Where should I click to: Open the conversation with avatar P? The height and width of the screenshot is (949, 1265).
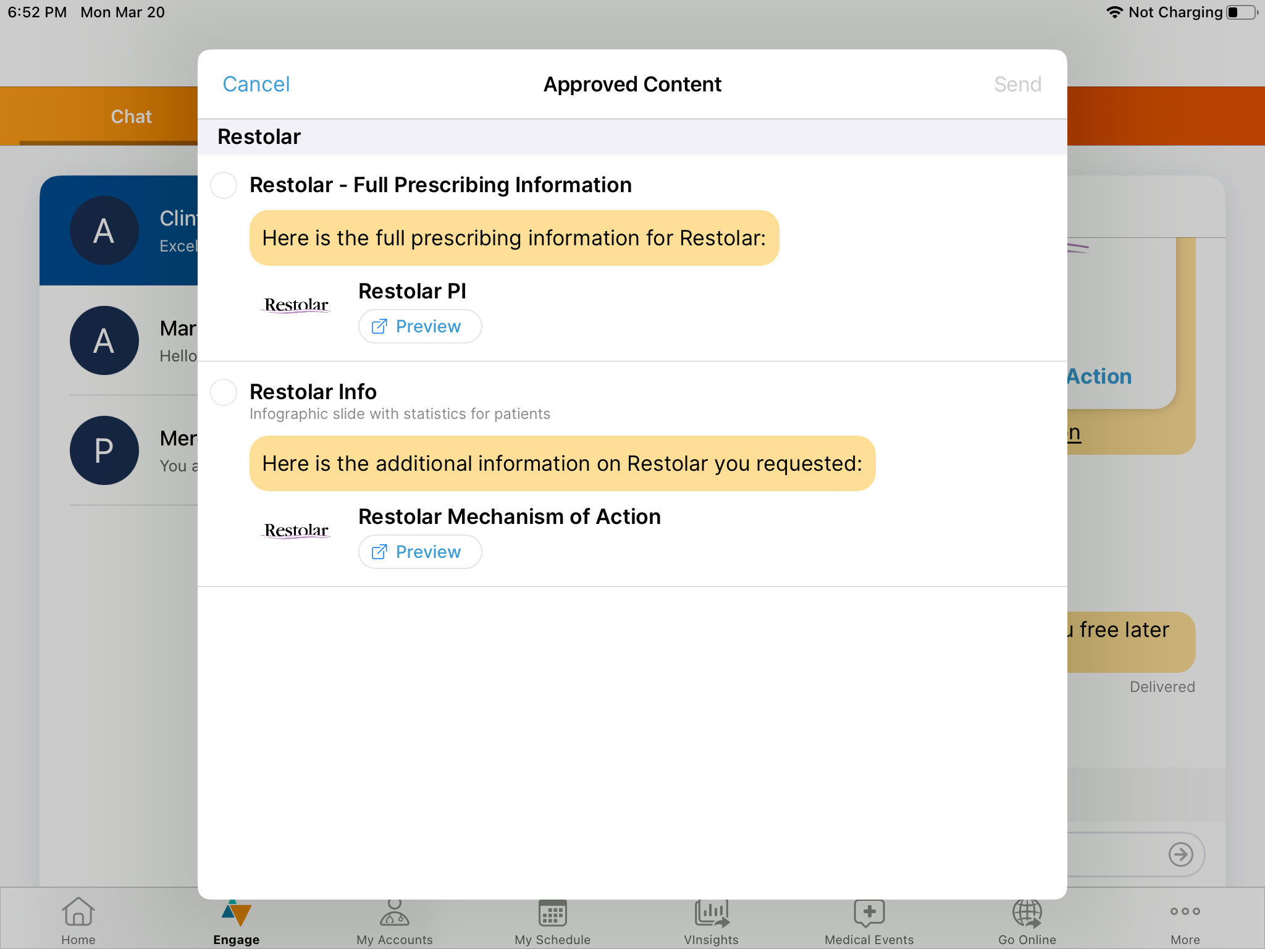(x=104, y=450)
